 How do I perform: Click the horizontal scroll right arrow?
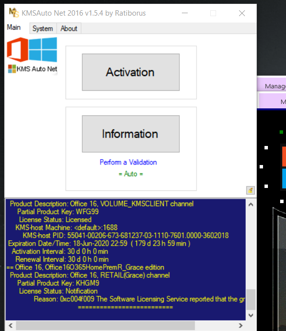point(241,326)
